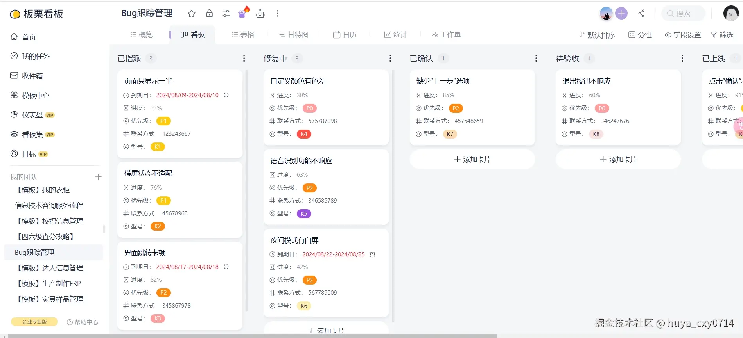Create new team with 我的团队 plus icon

pyautogui.click(x=99, y=177)
